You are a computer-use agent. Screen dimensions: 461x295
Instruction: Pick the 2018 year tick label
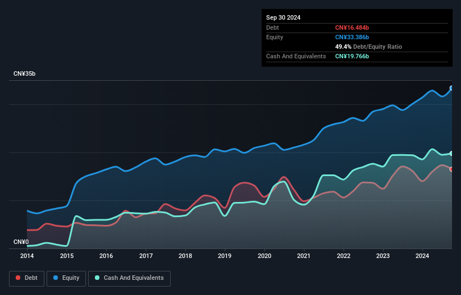185,256
